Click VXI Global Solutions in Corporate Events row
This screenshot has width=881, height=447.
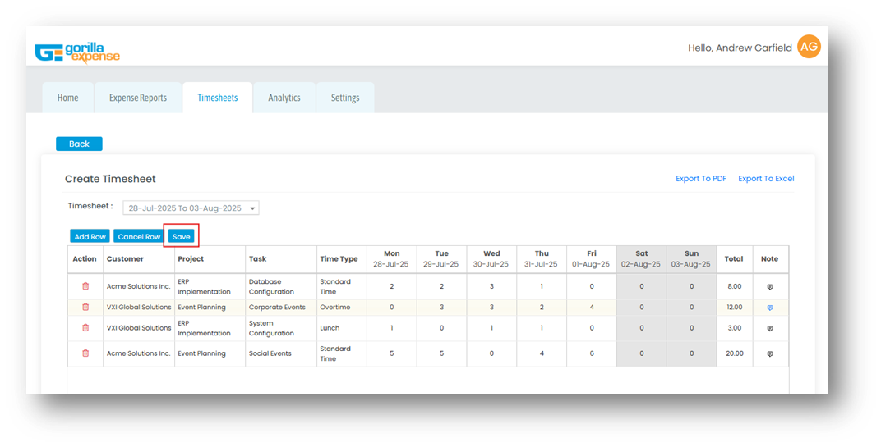[139, 308]
